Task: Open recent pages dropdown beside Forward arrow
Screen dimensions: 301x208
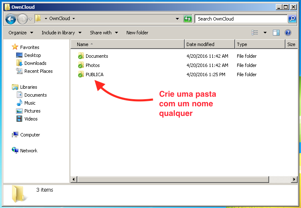Action: (30, 19)
